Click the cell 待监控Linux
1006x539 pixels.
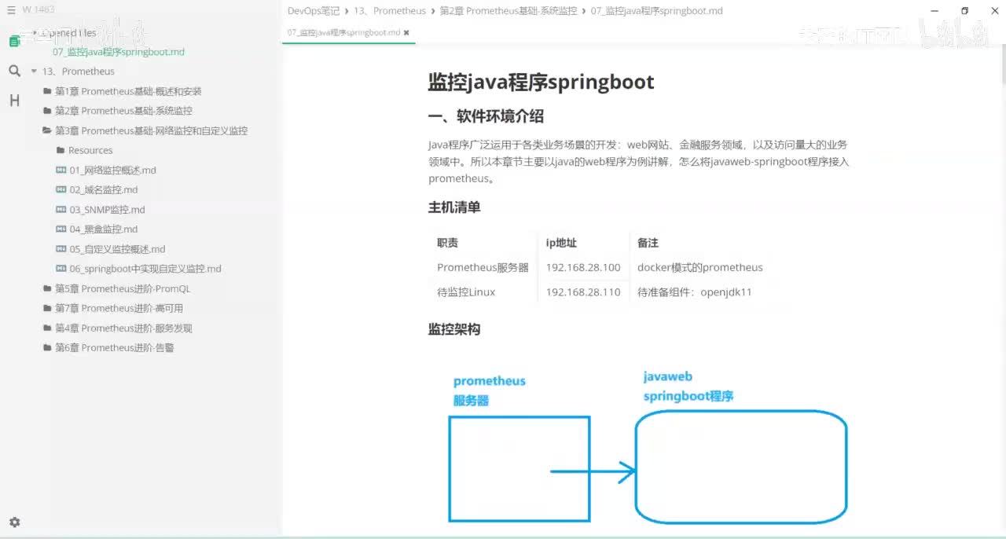(466, 291)
